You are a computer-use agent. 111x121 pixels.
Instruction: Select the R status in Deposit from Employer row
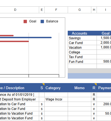pyautogui.click(x=94, y=99)
